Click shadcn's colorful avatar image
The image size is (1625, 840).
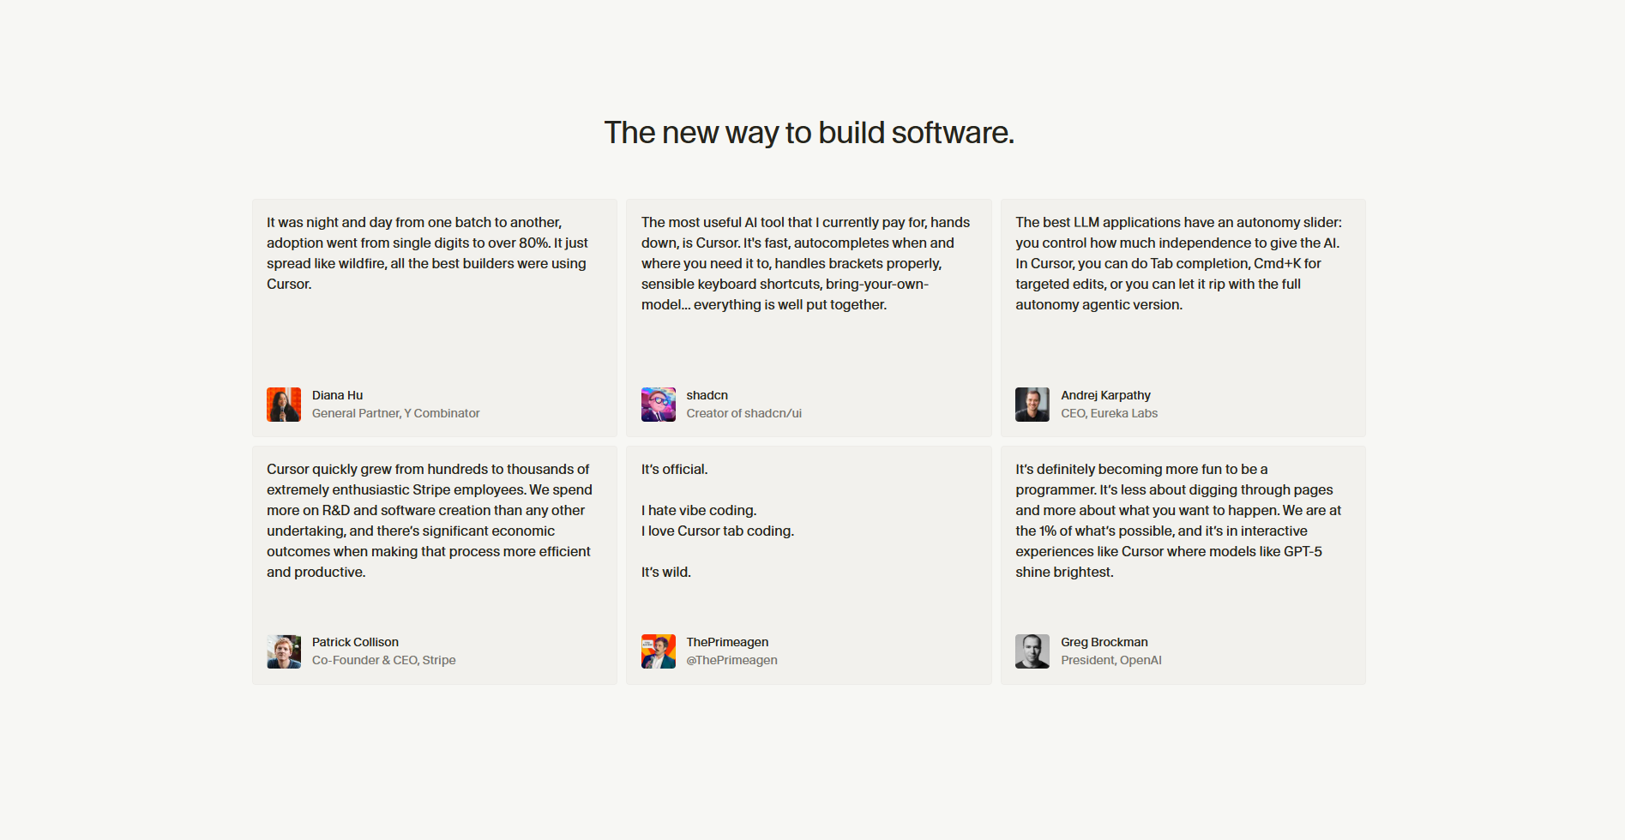[658, 405]
